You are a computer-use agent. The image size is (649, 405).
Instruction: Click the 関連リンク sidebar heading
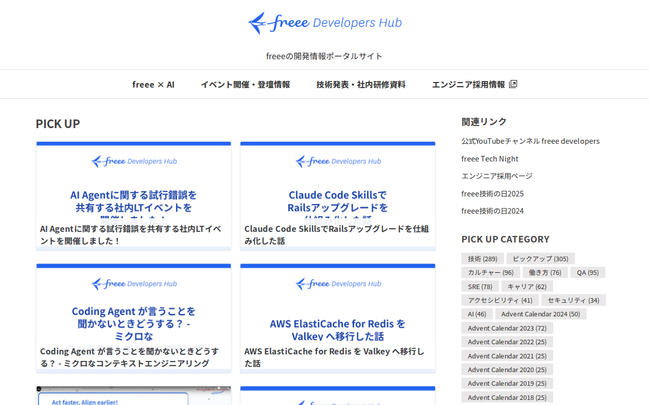pos(484,121)
